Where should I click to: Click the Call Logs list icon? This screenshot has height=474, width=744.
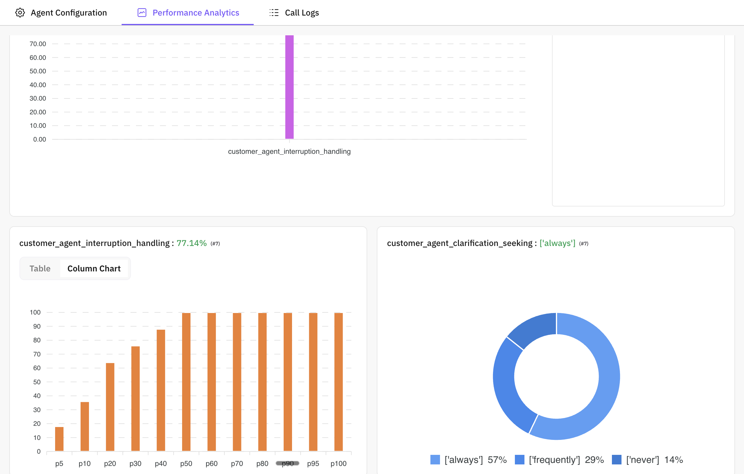274,13
